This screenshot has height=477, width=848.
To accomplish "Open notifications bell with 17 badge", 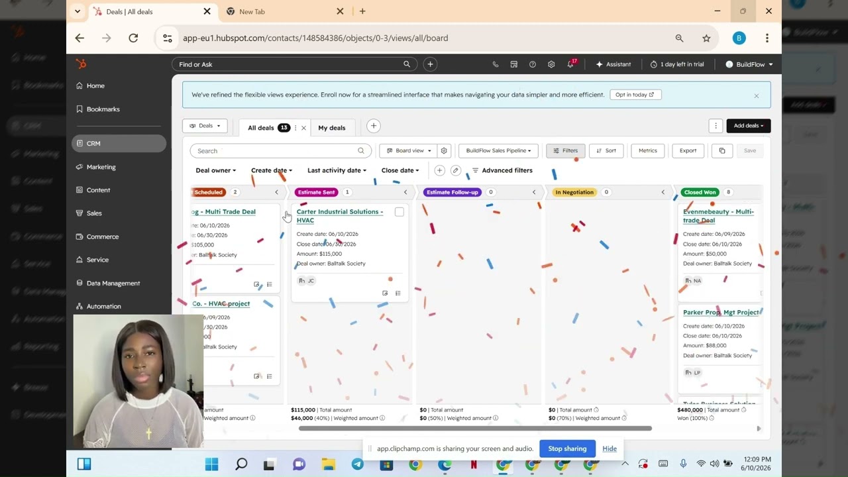I will [570, 64].
